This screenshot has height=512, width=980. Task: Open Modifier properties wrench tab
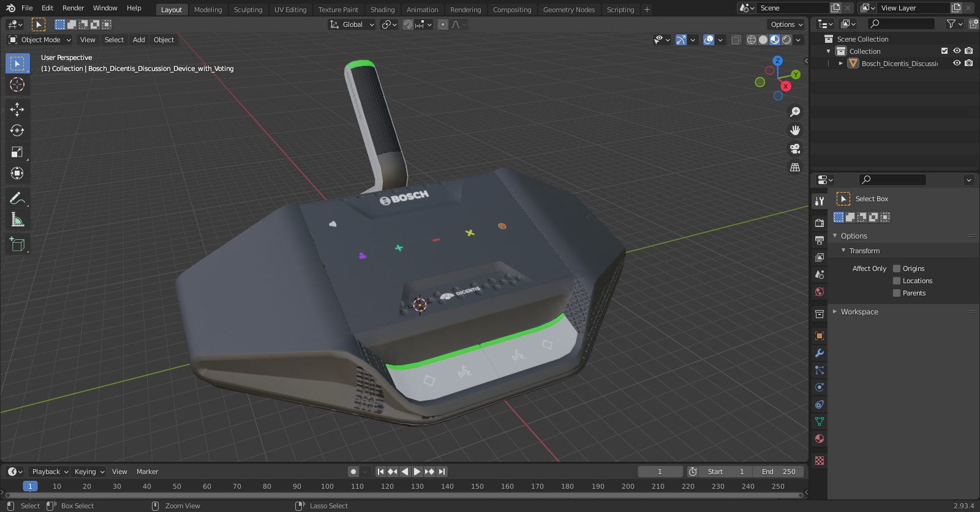[x=819, y=353]
